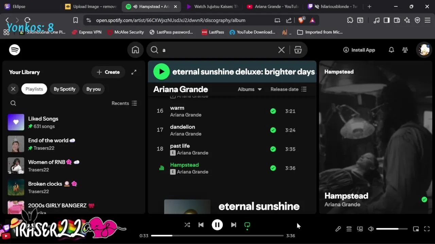
Task: Open Albums filter dropdown
Action: click(x=250, y=89)
